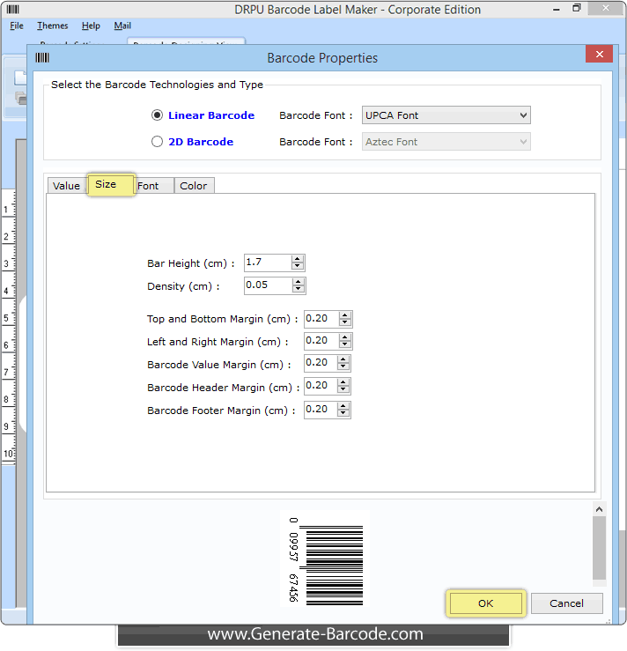Screen dimensions: 627x651
Task: Decrease Left and Right Margin value
Action: tap(345, 344)
